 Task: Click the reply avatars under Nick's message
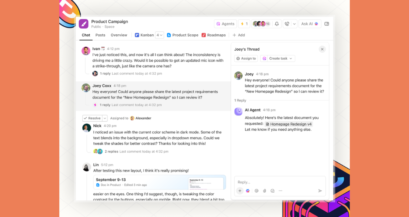(x=98, y=151)
